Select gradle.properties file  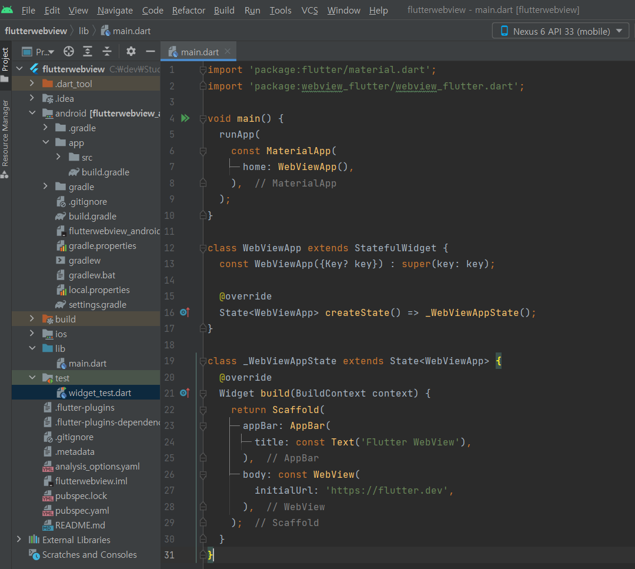coord(96,245)
